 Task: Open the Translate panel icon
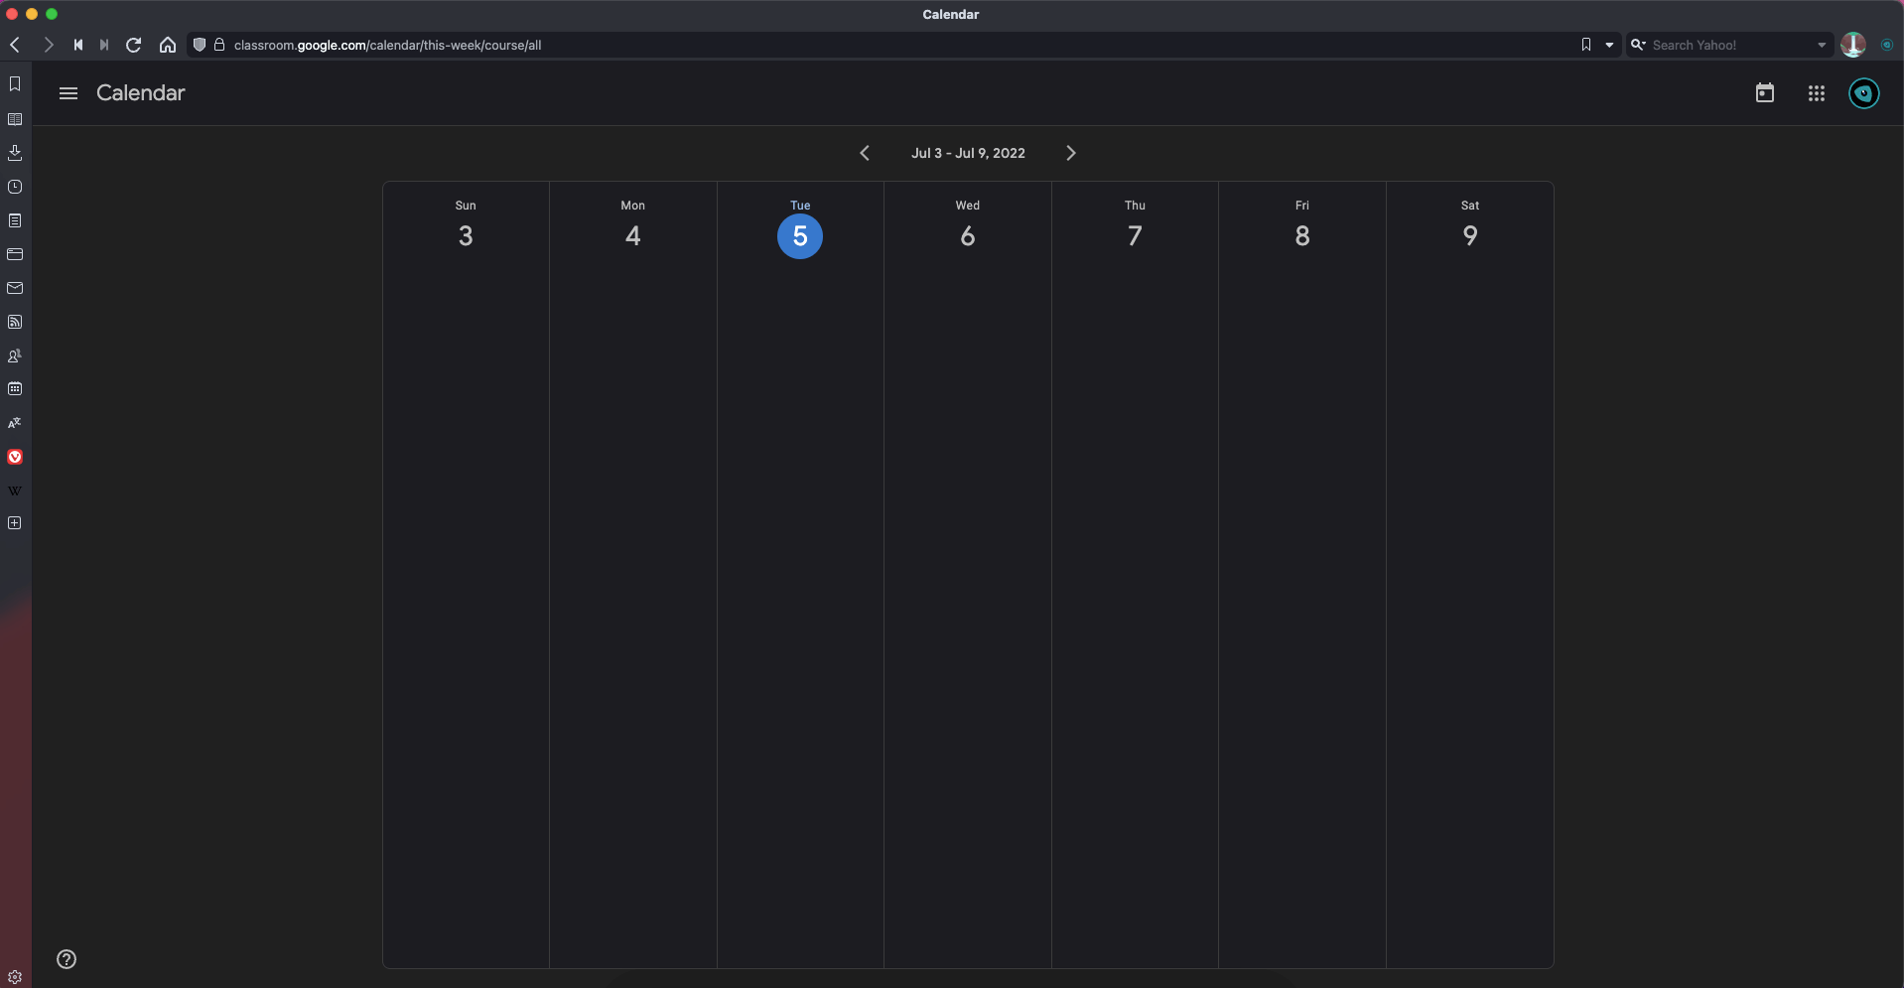pyautogui.click(x=15, y=423)
